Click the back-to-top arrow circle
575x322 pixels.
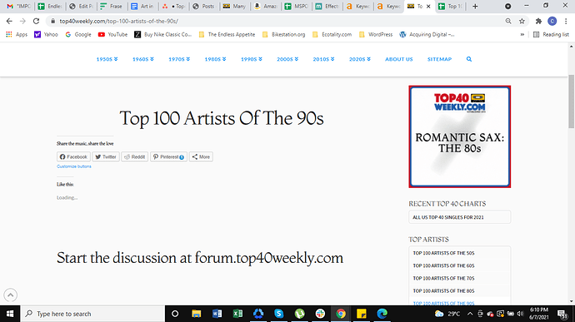[x=11, y=295]
